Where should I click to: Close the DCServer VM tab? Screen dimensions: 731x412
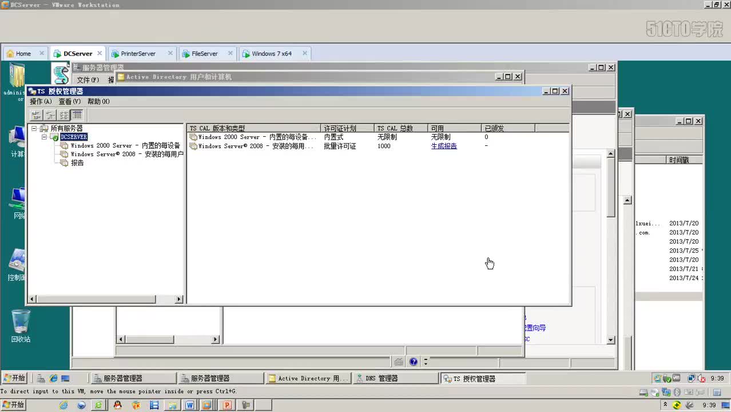click(100, 53)
